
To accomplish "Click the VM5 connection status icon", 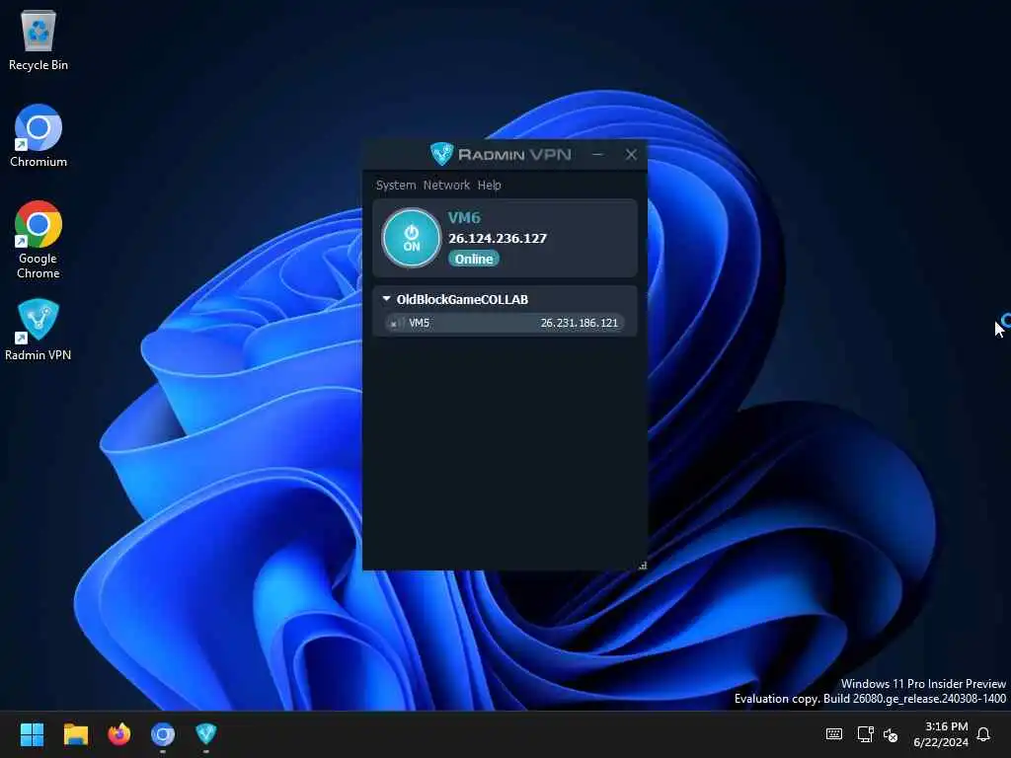I will 395,323.
